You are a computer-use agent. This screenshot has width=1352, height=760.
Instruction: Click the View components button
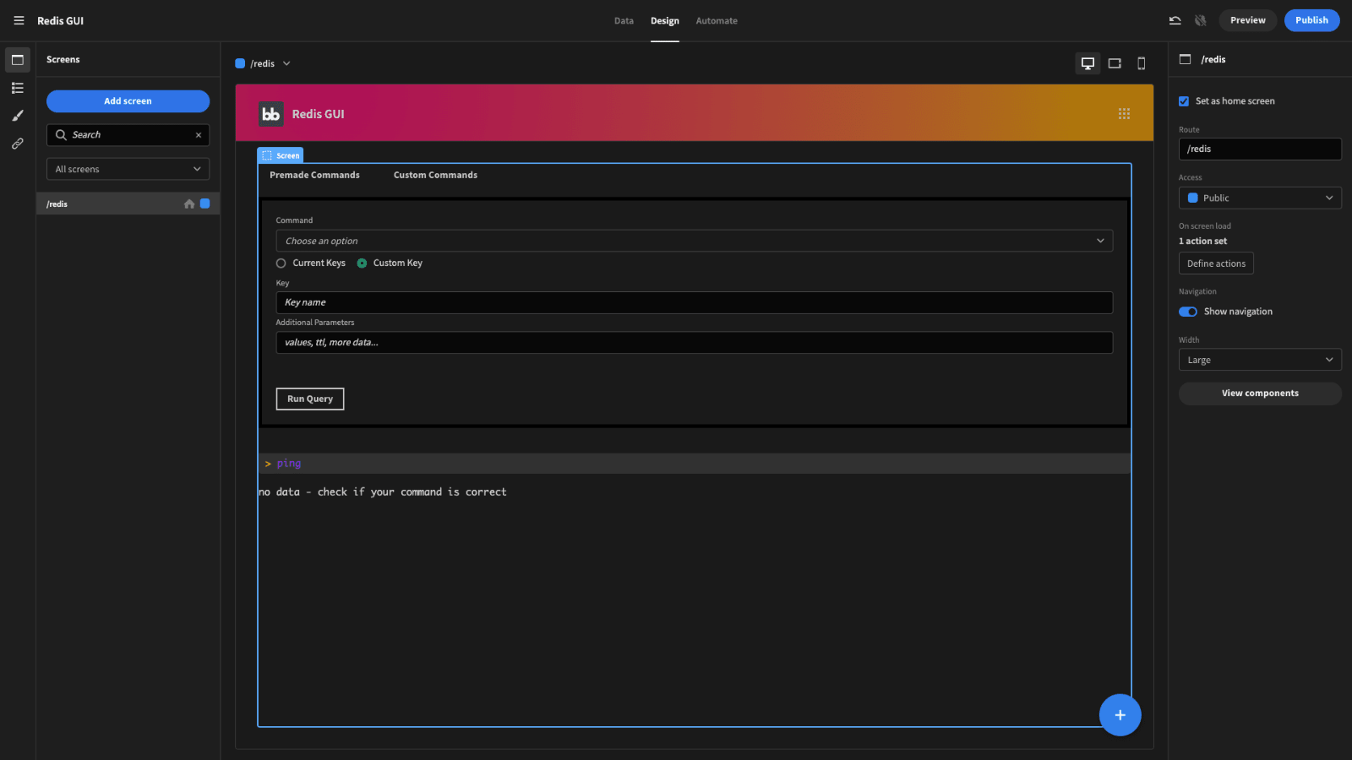click(1260, 394)
